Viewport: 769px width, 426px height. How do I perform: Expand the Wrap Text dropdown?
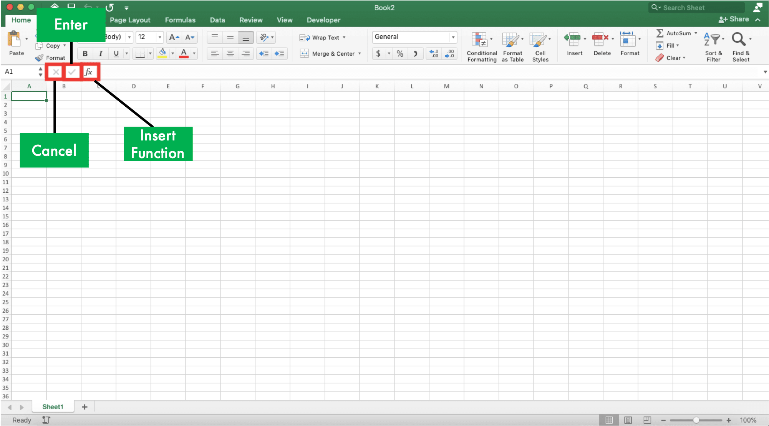346,37
